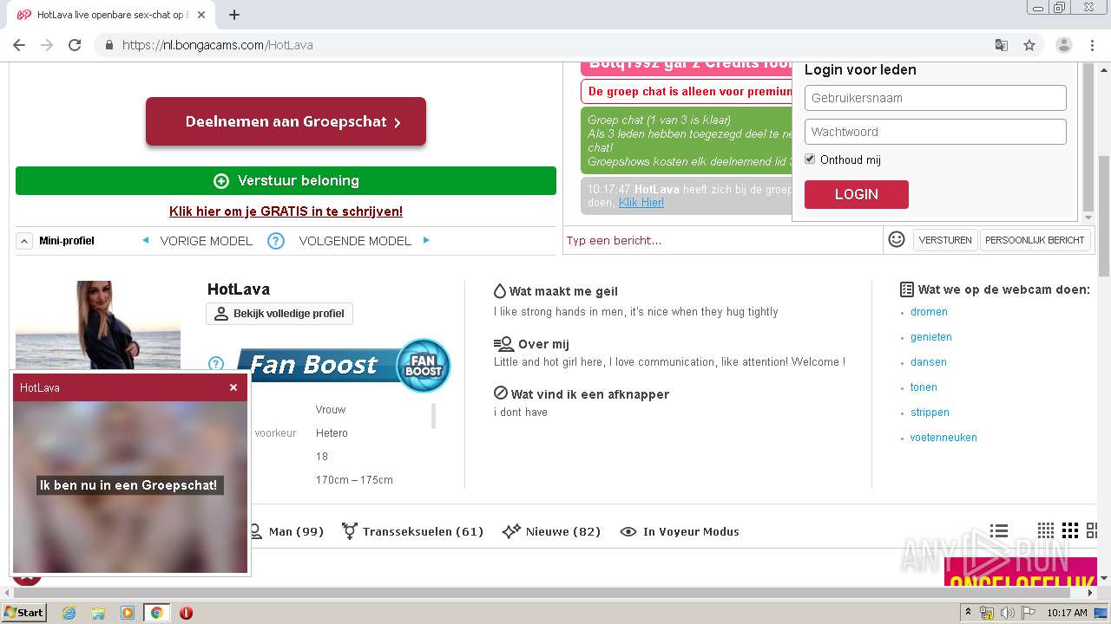Open a new browser tab

click(233, 15)
